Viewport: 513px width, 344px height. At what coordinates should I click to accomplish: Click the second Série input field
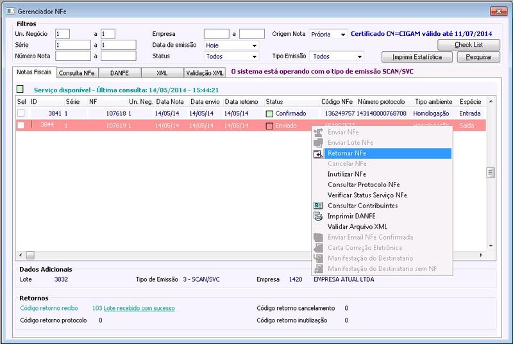click(x=118, y=45)
